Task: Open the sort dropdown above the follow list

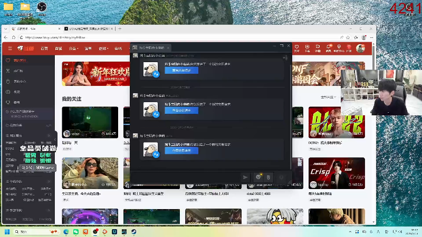Action: tap(328, 97)
